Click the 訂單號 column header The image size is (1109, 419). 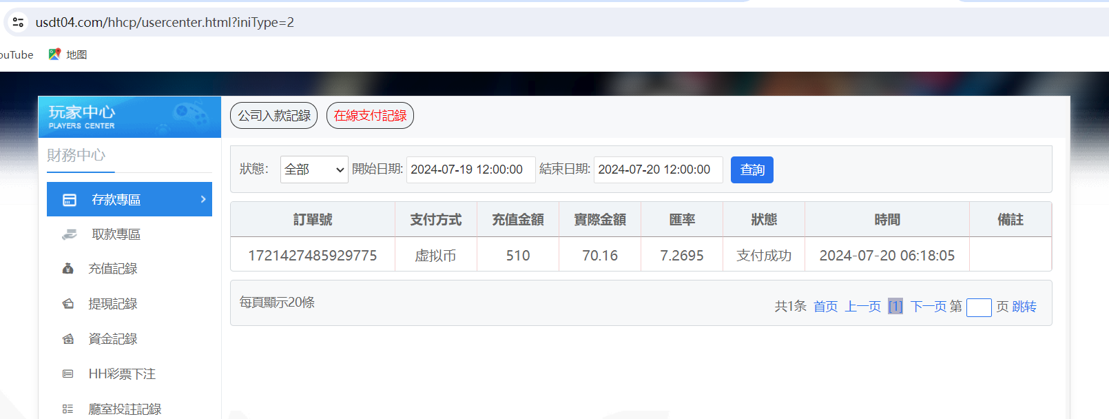click(313, 220)
